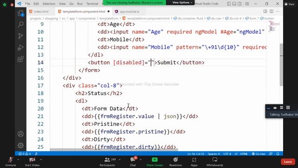Open Apps in Zoom toolbar
Screen dimensions: 298x168
click(x=194, y=162)
